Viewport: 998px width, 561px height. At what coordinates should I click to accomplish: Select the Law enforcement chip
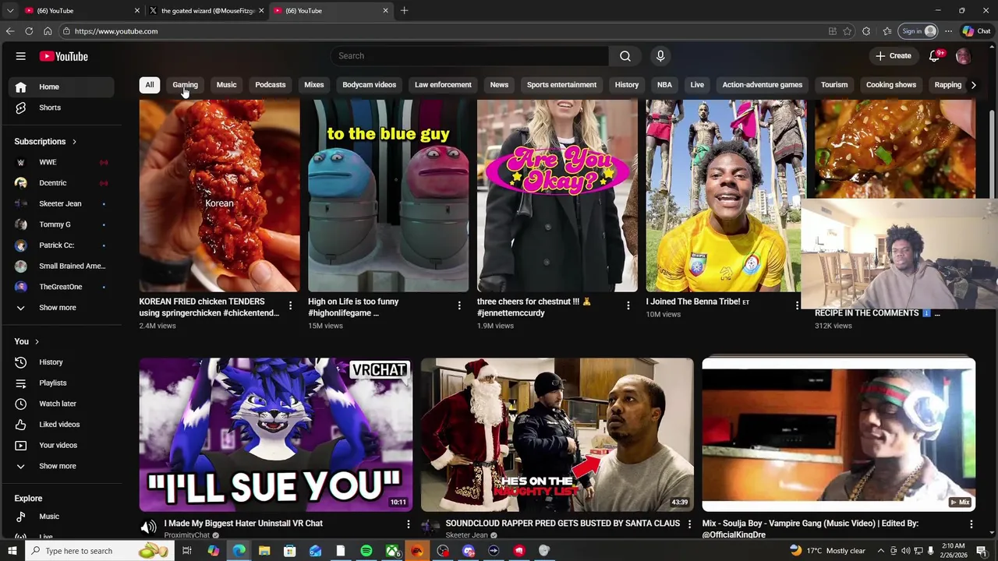coord(443,85)
